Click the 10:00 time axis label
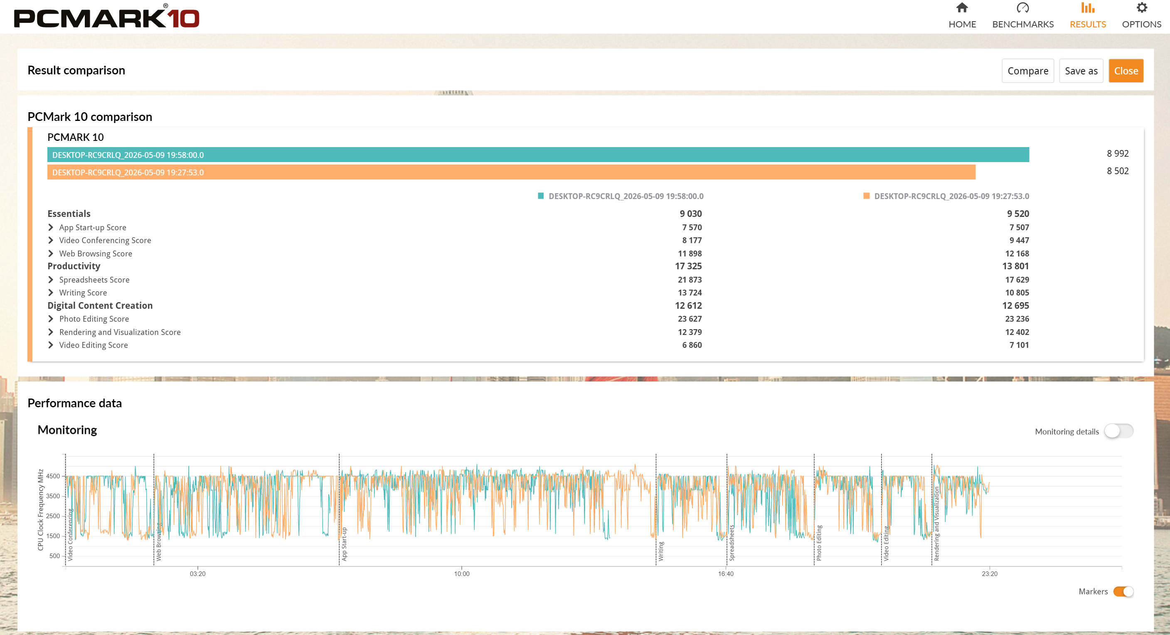1170x635 pixels. coord(461,573)
